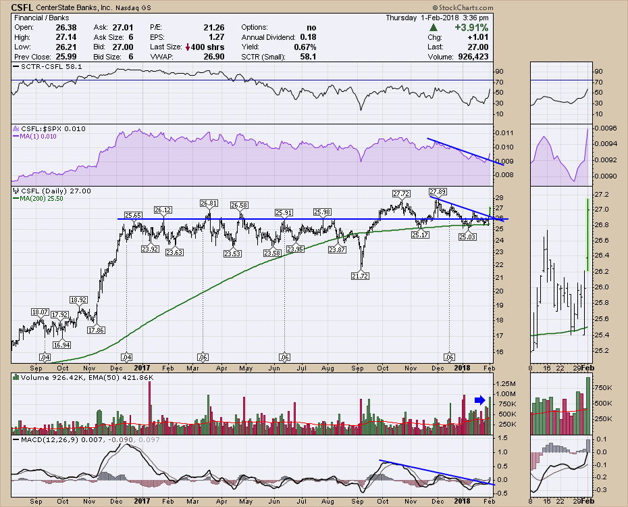Click the 27.72 price peak label

coord(401,193)
